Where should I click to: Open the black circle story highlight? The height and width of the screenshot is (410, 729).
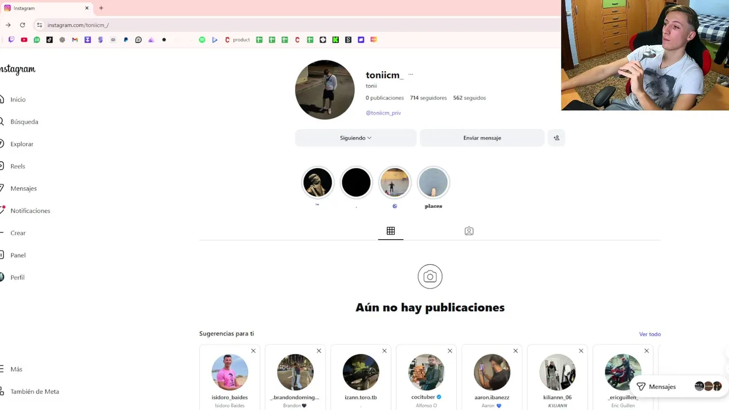356,182
